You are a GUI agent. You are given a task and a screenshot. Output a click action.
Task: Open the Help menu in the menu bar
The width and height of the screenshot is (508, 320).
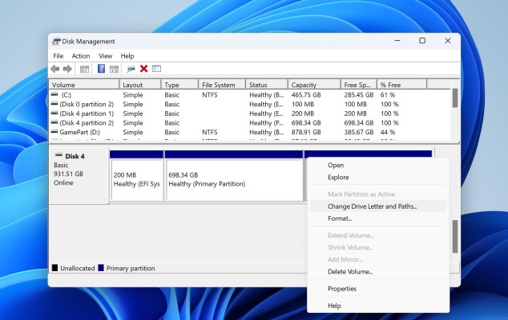[127, 56]
